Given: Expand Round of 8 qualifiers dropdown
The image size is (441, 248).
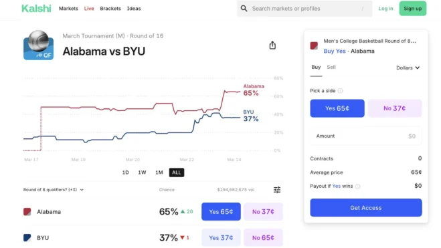Looking at the screenshot, I should click(54, 190).
